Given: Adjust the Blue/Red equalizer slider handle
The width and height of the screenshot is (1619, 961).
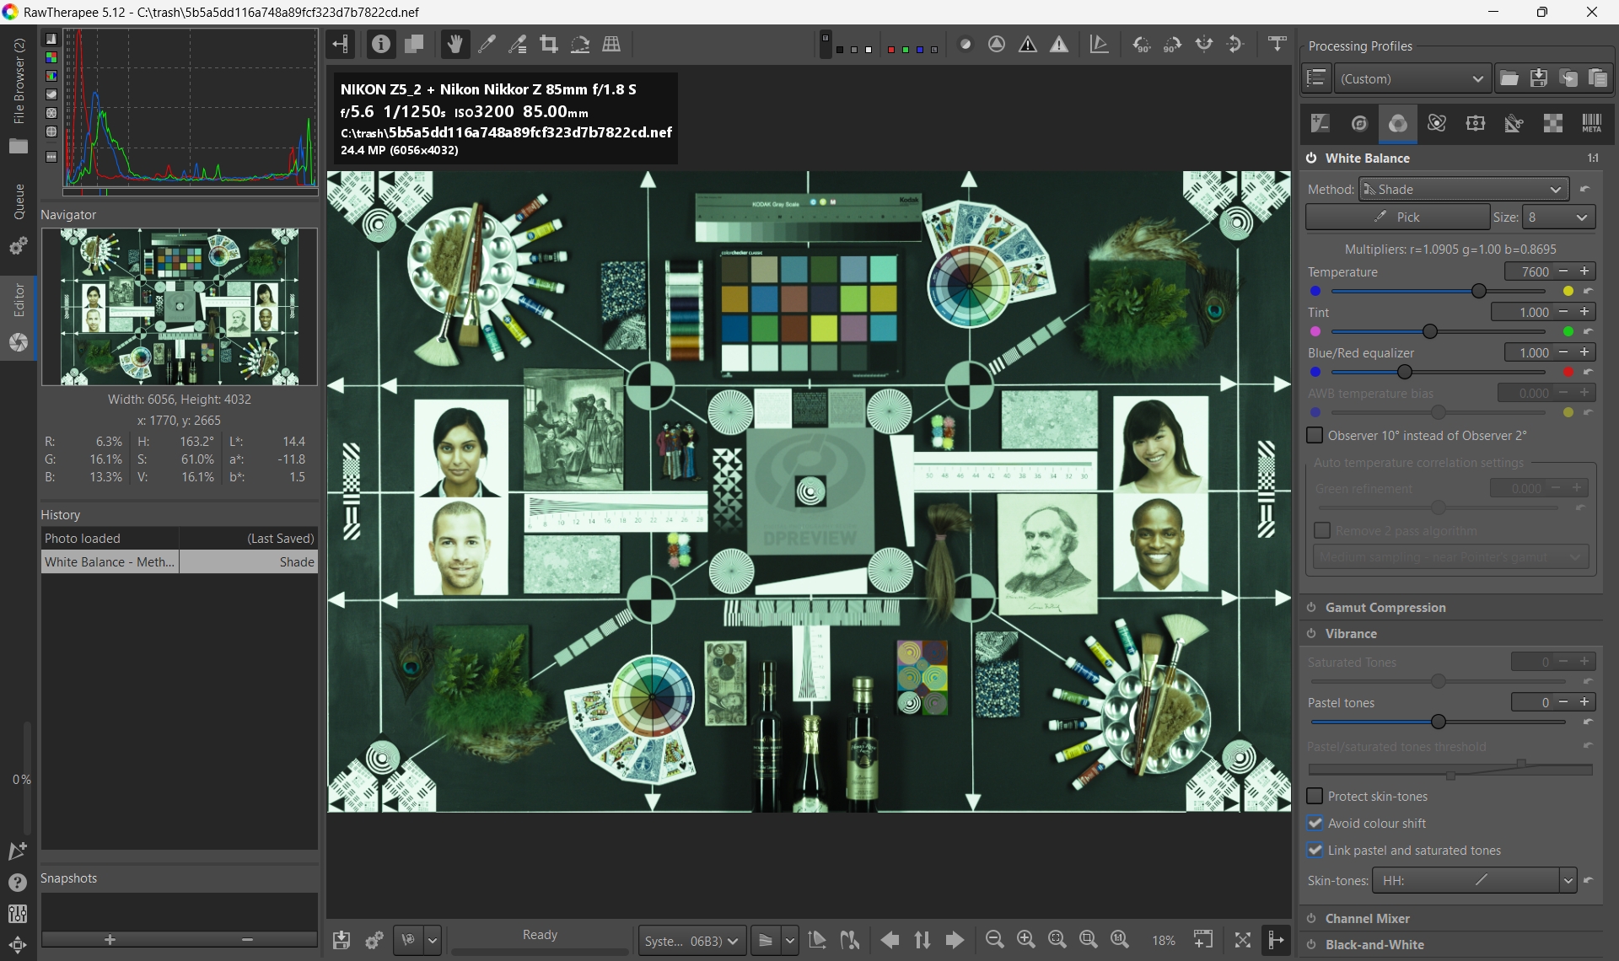Looking at the screenshot, I should coord(1405,372).
